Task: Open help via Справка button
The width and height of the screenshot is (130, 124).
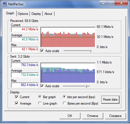Action: [x=115, y=116]
